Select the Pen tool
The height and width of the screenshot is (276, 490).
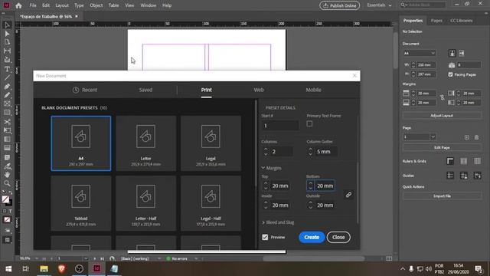[7, 87]
